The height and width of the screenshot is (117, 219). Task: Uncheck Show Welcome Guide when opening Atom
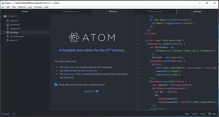coord(56,84)
